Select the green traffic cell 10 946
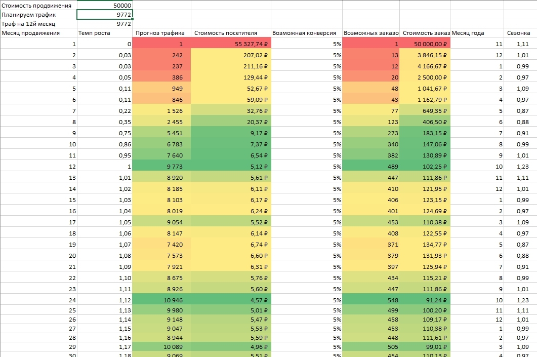The height and width of the screenshot is (357, 537). [161, 300]
